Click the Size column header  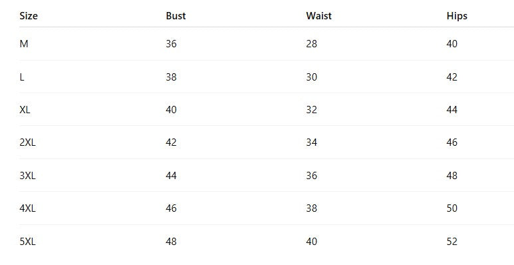tap(29, 16)
